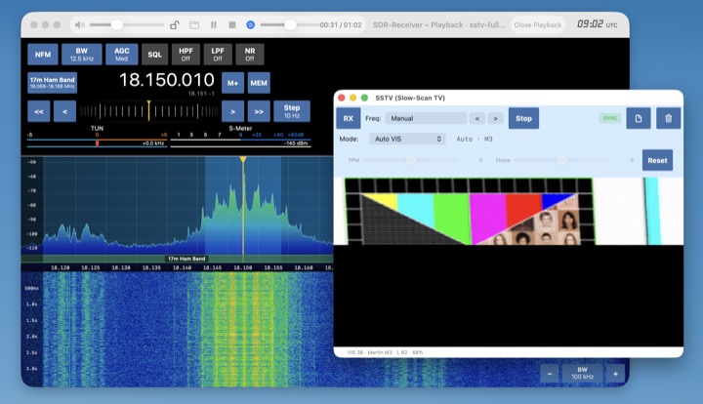Open the MEM memory list

point(259,83)
